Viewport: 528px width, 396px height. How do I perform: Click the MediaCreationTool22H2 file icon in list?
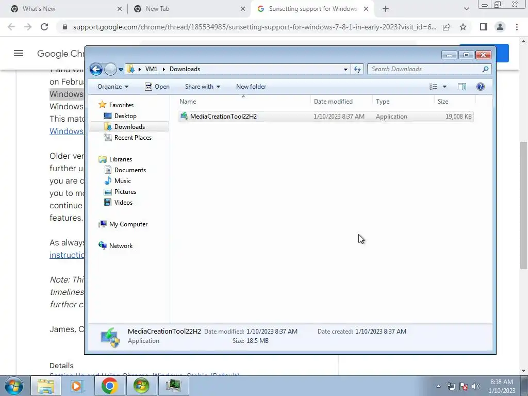click(184, 116)
